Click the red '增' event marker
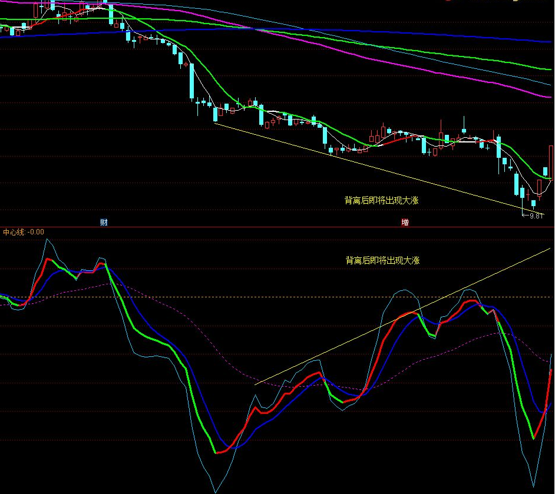Viewport: 555px width, 494px height. 405,223
